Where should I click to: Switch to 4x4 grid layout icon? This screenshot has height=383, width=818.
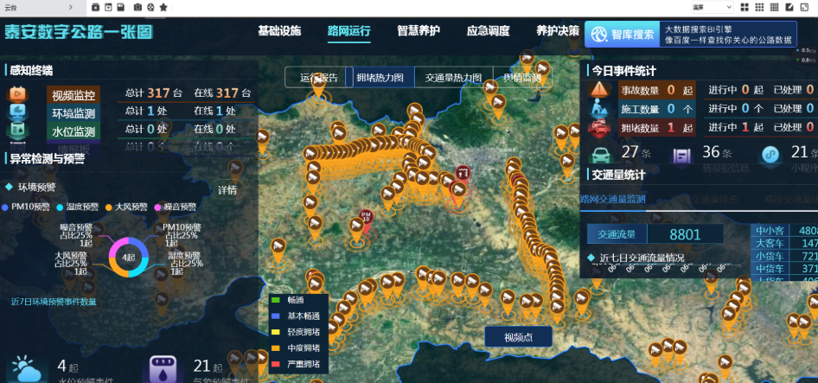click(774, 7)
